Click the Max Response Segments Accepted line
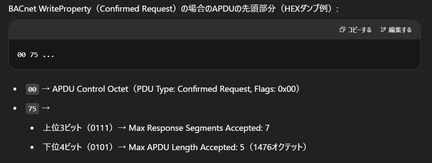The width and height of the screenshot is (432, 163). coord(156,128)
